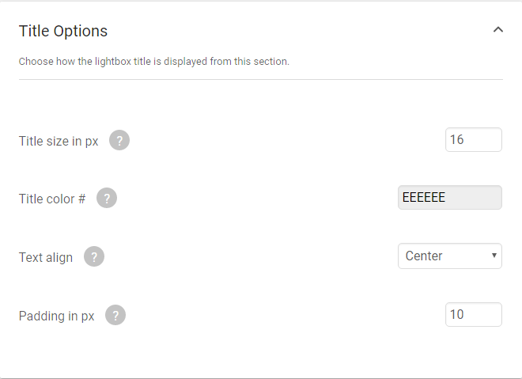This screenshot has height=379, width=522.
Task: Select the Title size in px label
Action: (59, 141)
